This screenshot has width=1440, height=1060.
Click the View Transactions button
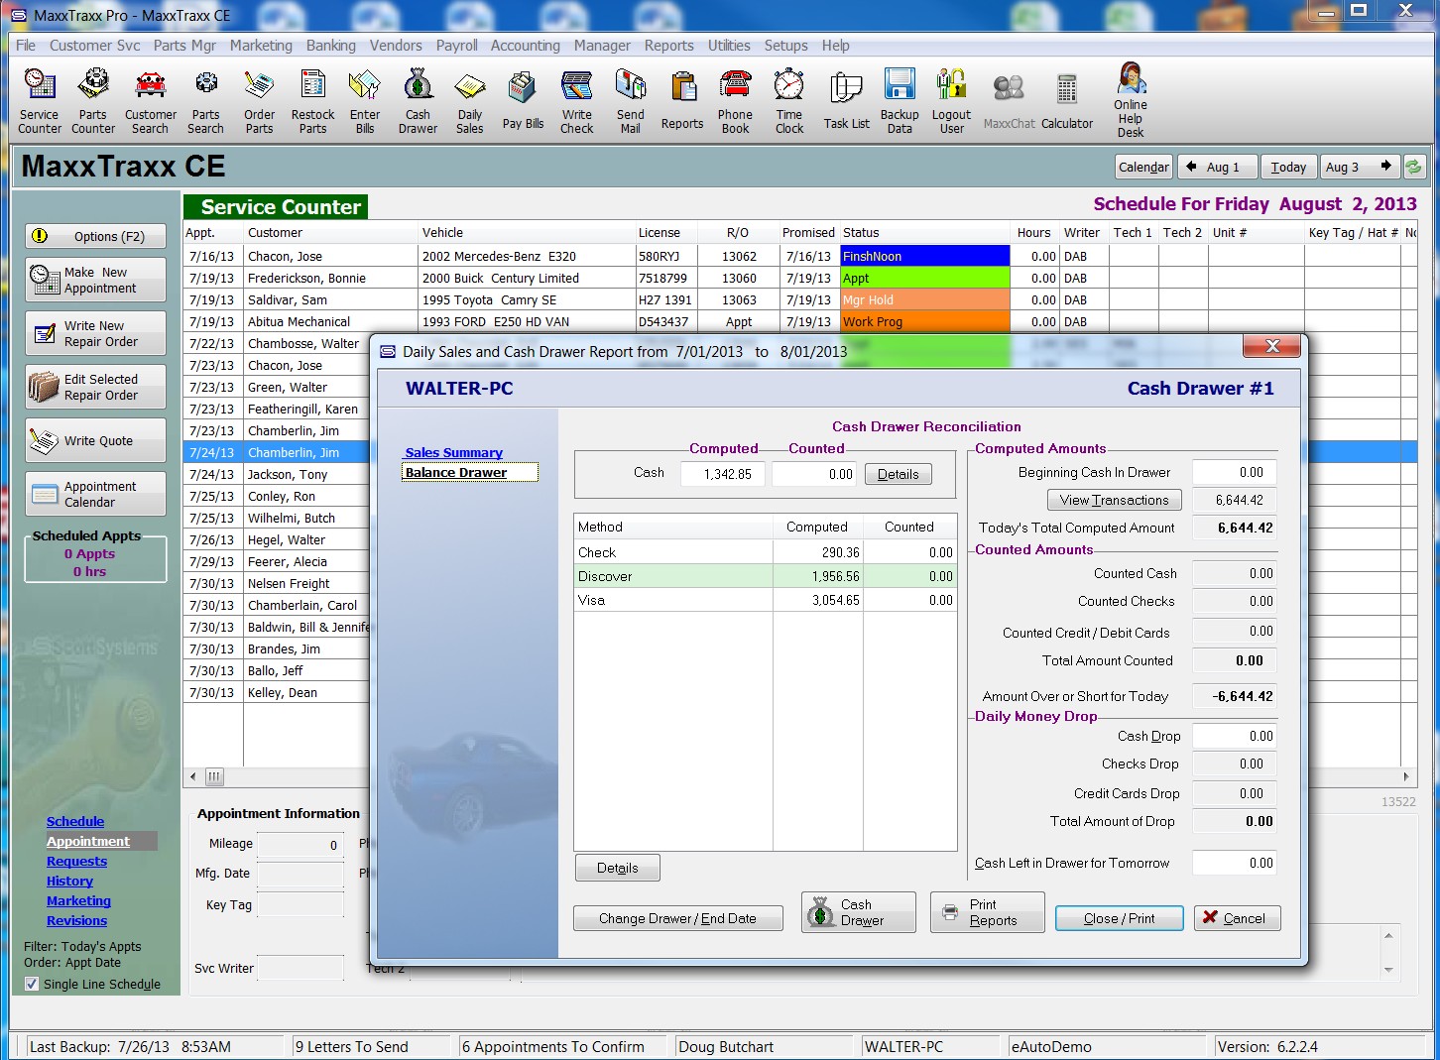coord(1114,500)
